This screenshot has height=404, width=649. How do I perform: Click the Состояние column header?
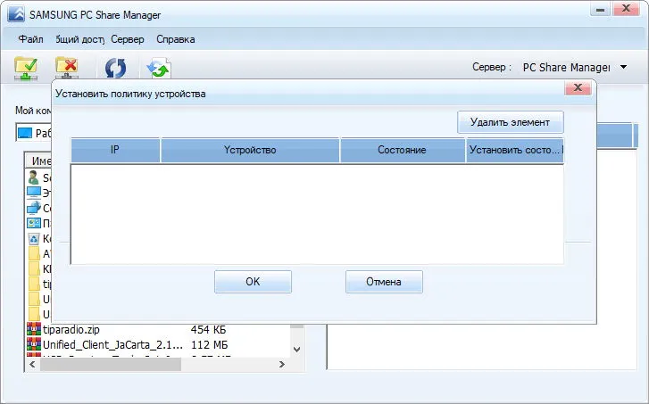402,150
